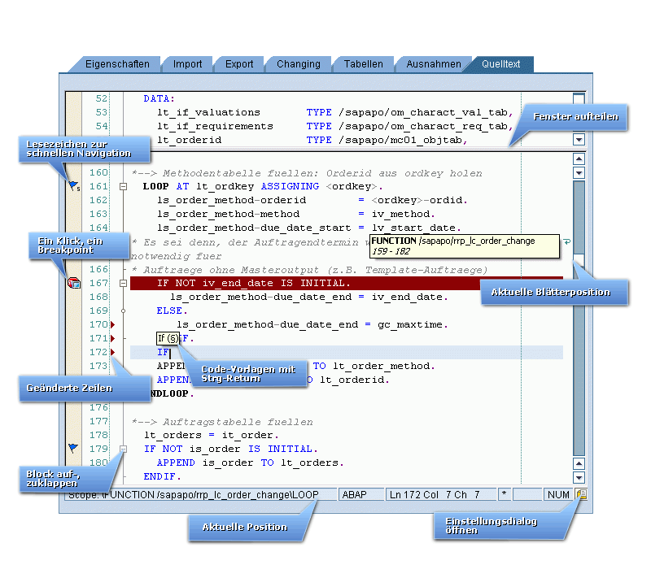Collapse the IF block on line 167
Screen dimensions: 651x569
123,283
